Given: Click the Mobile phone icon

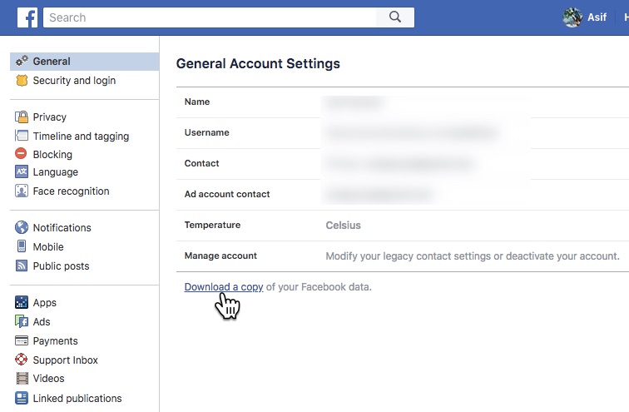Looking at the screenshot, I should [22, 246].
